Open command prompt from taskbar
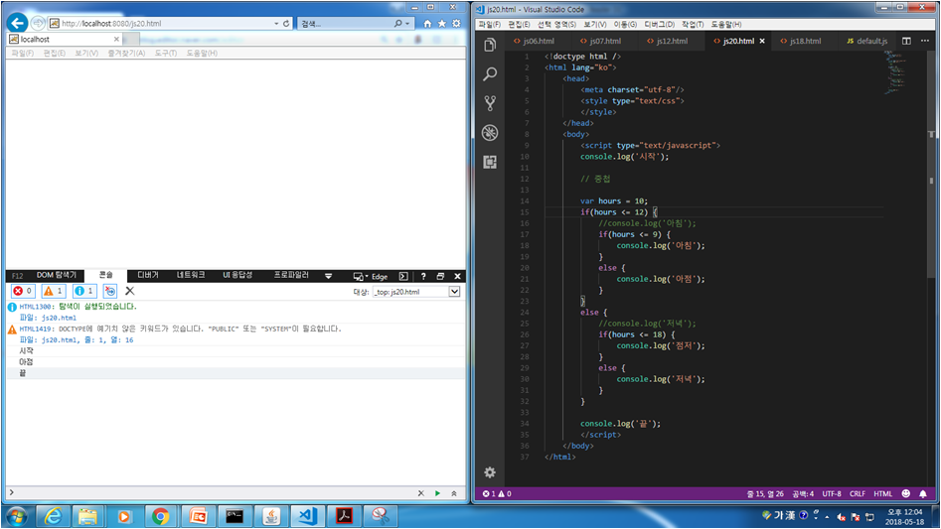 235,516
